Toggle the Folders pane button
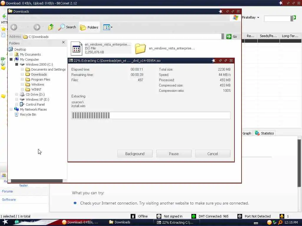302x226 pixels. (89, 27)
